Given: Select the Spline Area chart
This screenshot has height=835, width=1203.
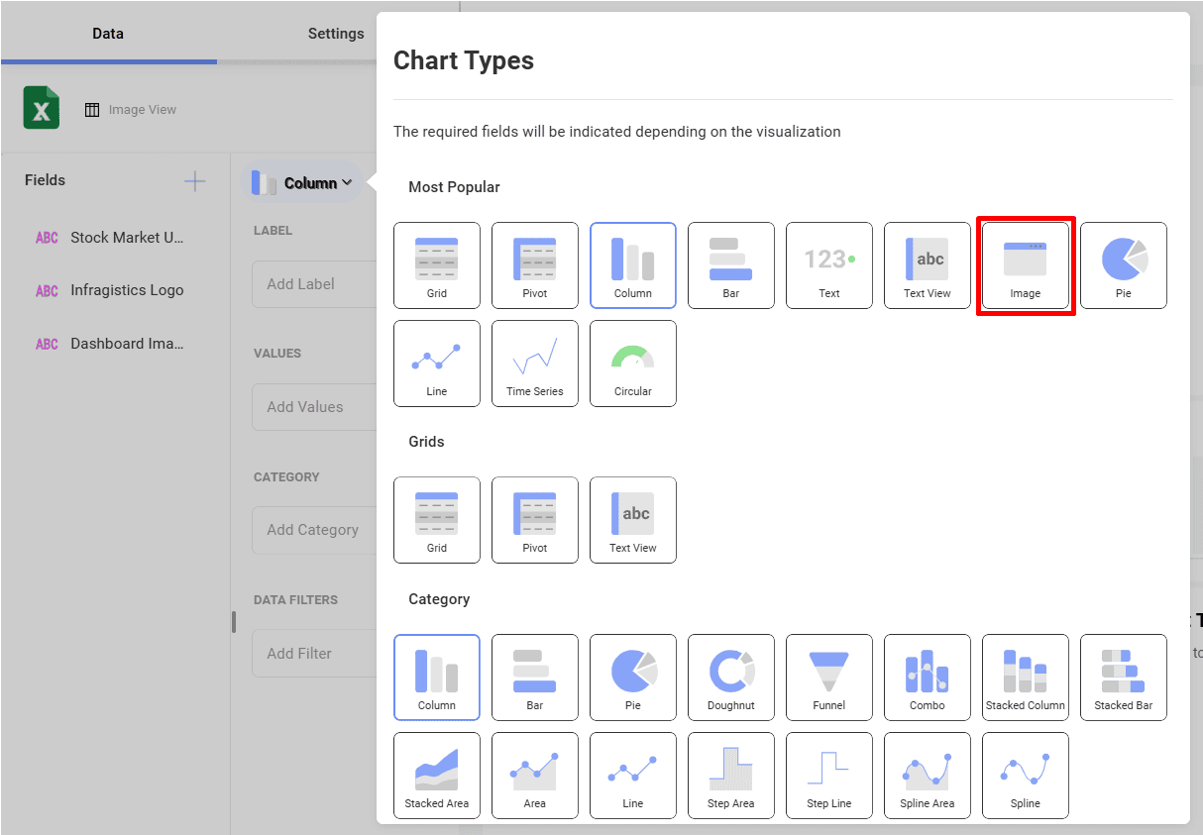Looking at the screenshot, I should [928, 776].
